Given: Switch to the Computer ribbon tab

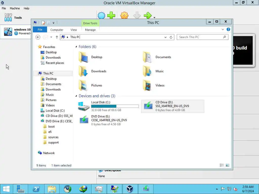Looking at the screenshot, I should click(x=57, y=30).
